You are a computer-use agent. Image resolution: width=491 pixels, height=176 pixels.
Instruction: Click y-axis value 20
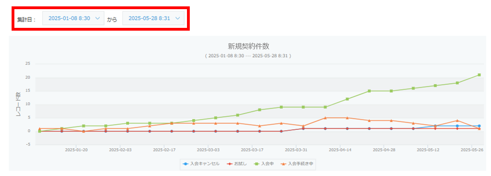coord(28,78)
